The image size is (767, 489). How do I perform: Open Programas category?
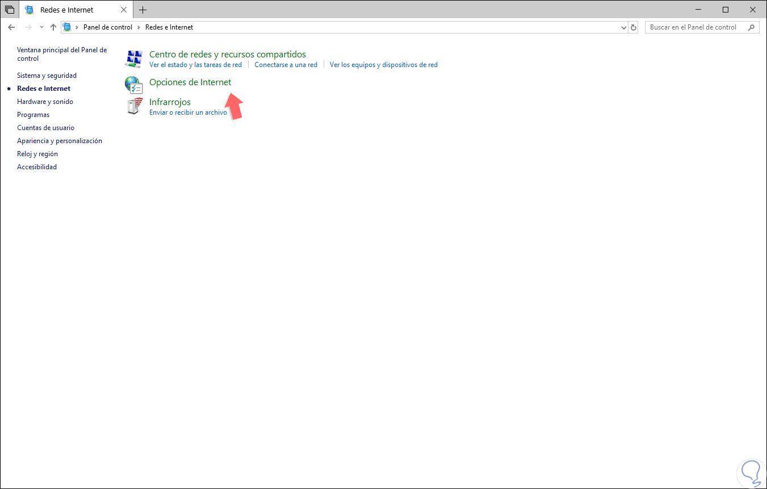point(33,115)
